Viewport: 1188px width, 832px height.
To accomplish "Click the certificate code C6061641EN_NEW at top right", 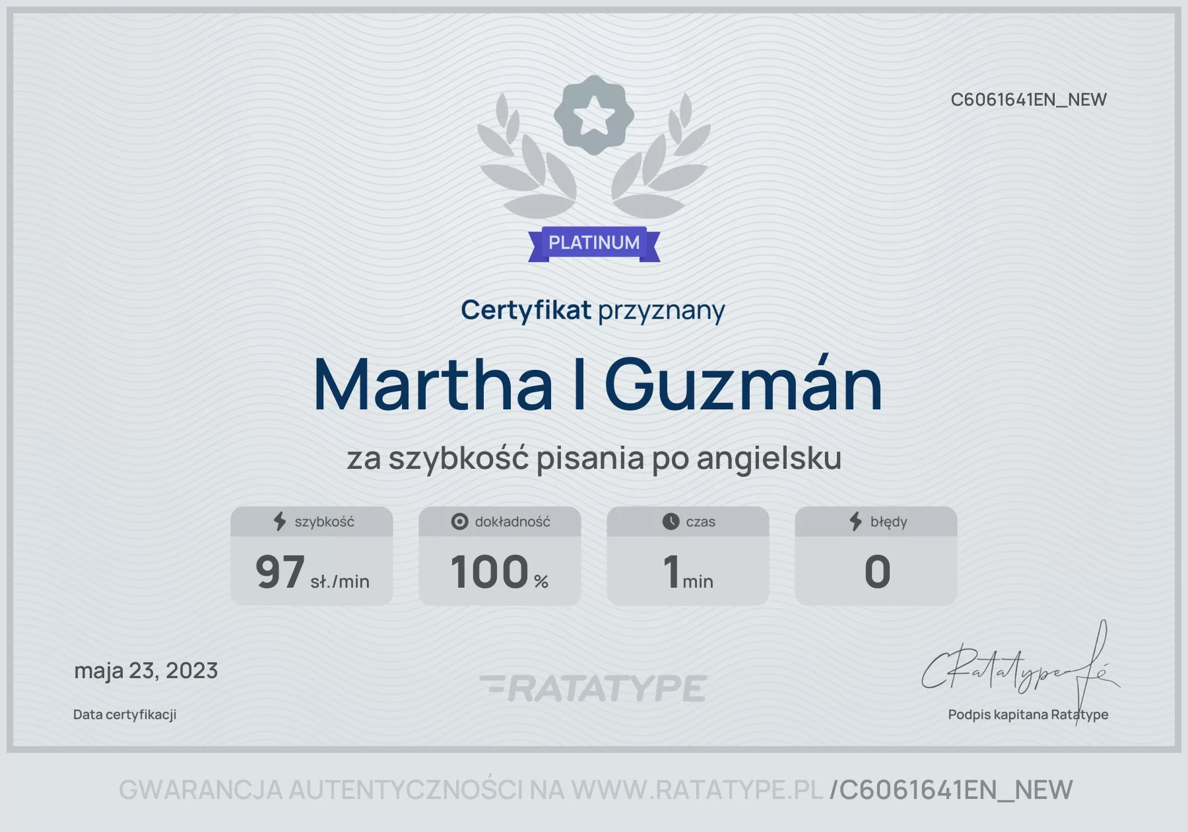I will pos(1028,100).
